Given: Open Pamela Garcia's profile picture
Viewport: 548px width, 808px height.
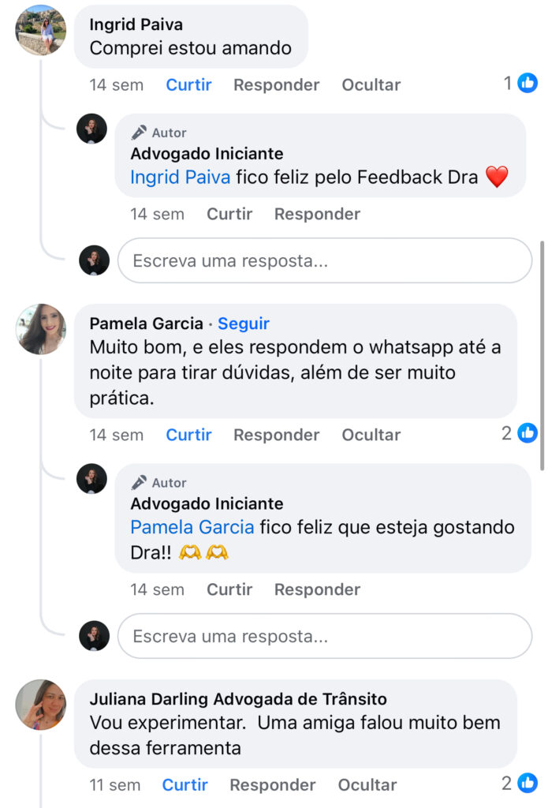Looking at the screenshot, I should pos(41,329).
